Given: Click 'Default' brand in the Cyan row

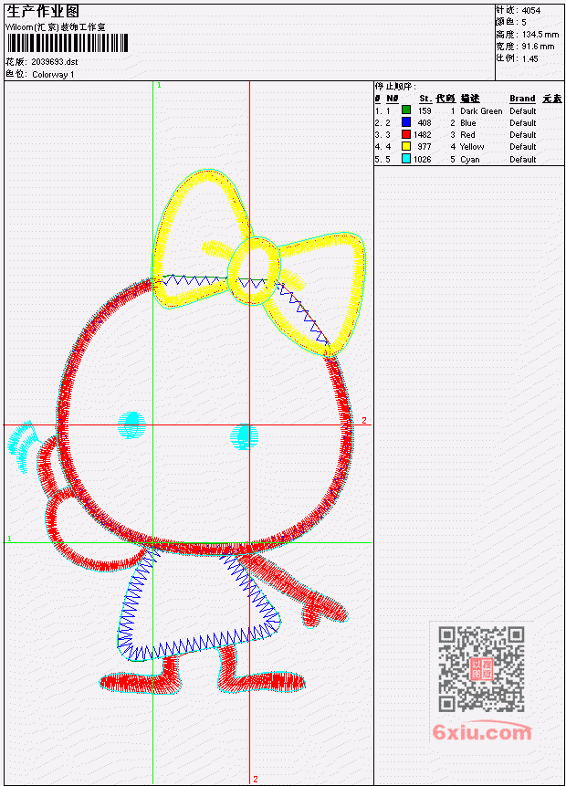Looking at the screenshot, I should [523, 160].
